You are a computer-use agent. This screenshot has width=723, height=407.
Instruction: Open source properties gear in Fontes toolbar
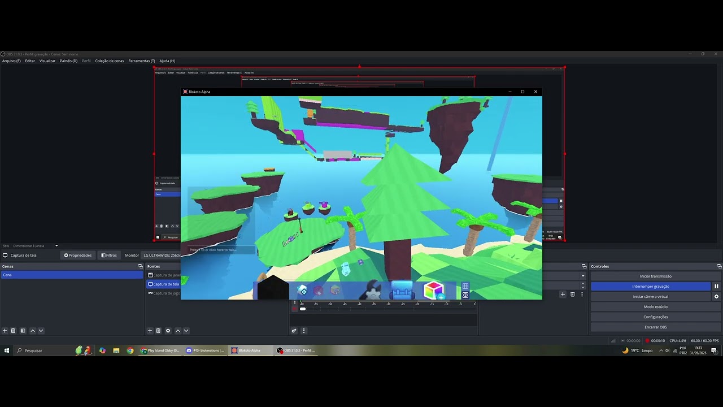(168, 331)
